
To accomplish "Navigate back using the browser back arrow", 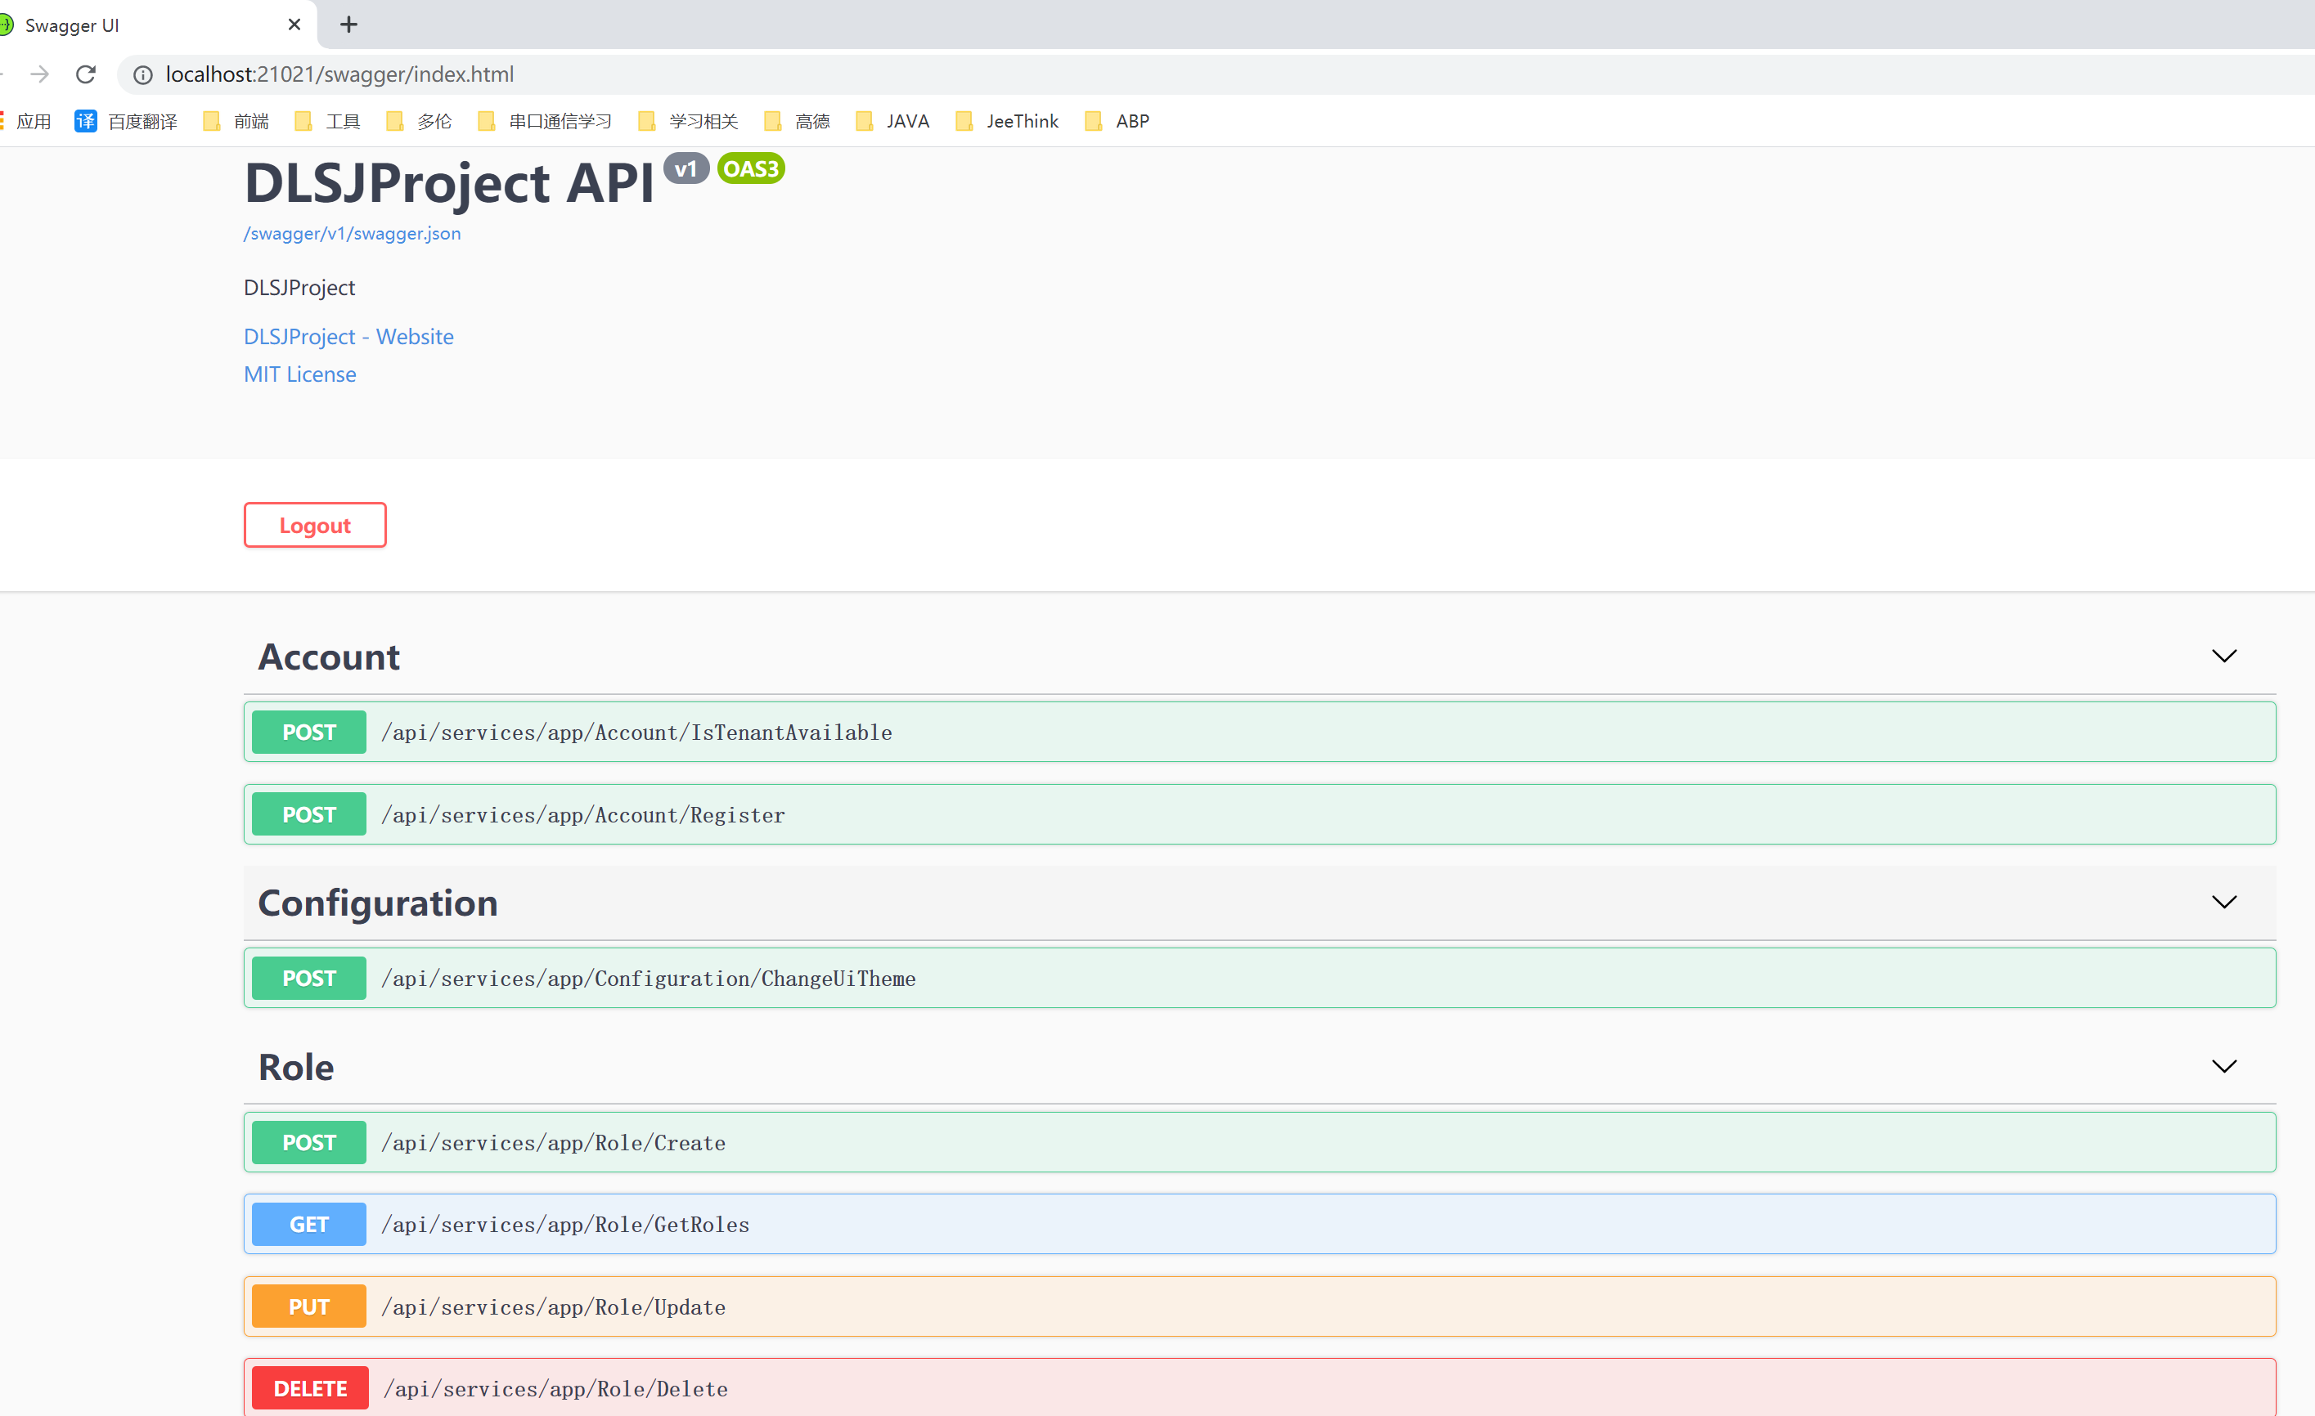I will (x=6, y=74).
